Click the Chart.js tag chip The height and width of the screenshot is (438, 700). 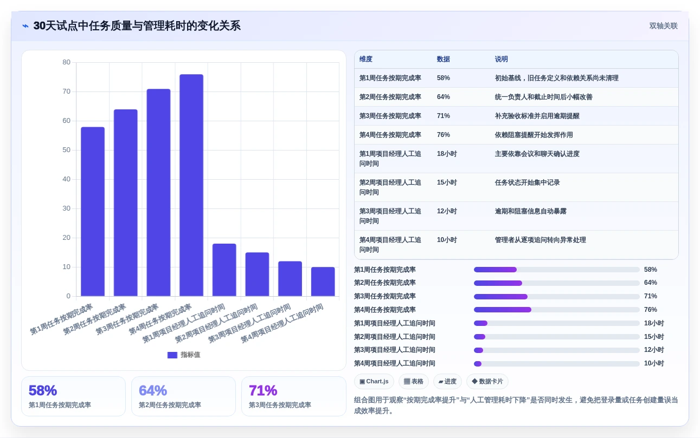click(x=374, y=382)
